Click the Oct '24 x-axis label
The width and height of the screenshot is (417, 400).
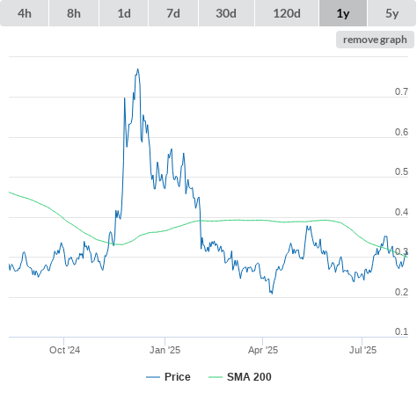point(64,350)
